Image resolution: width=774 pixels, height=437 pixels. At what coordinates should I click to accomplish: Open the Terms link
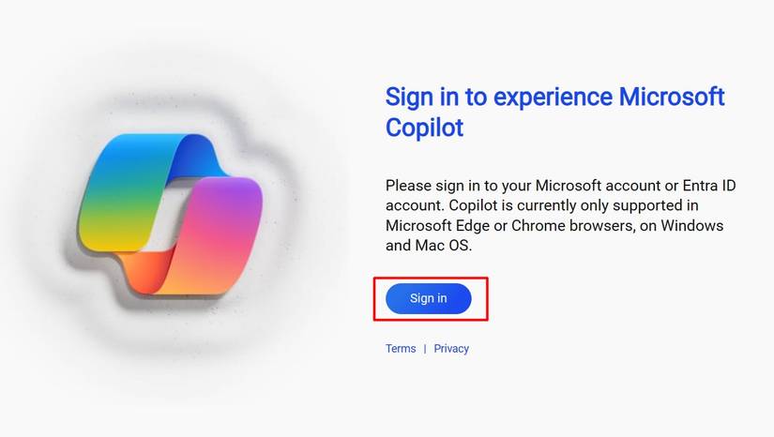401,349
